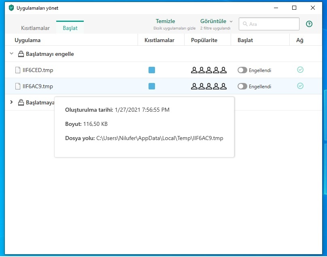The image size is (327, 257).
Task: Click the green help question mark icon
Action: [309, 24]
